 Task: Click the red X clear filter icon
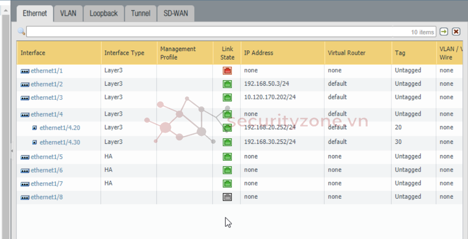tap(456, 31)
